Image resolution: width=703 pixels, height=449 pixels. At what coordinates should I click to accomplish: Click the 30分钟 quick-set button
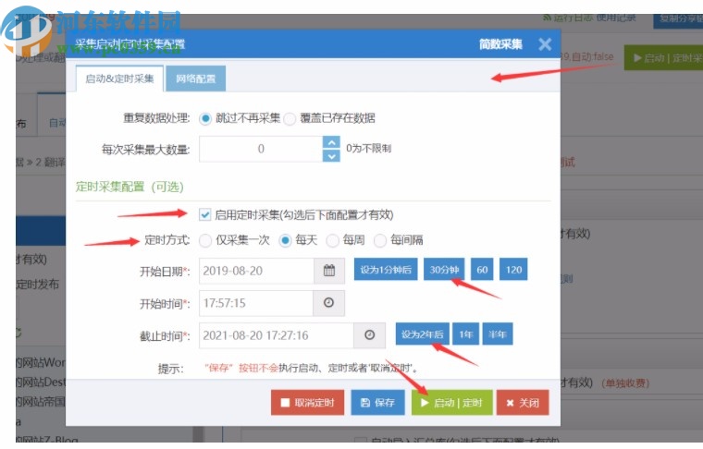pyautogui.click(x=444, y=270)
